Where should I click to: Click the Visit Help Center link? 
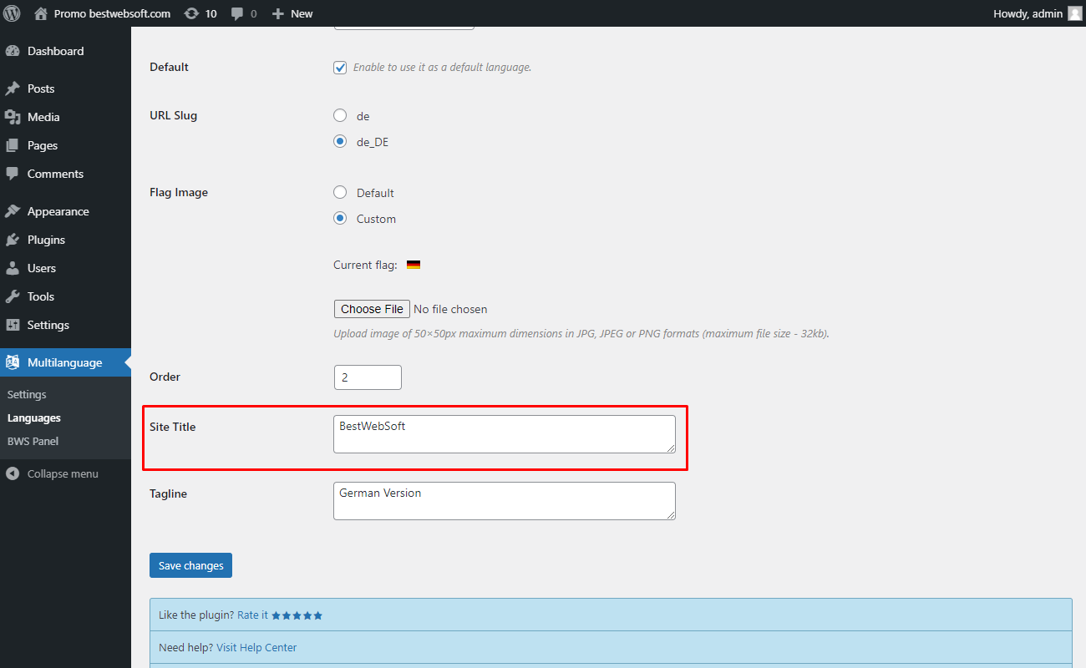256,647
